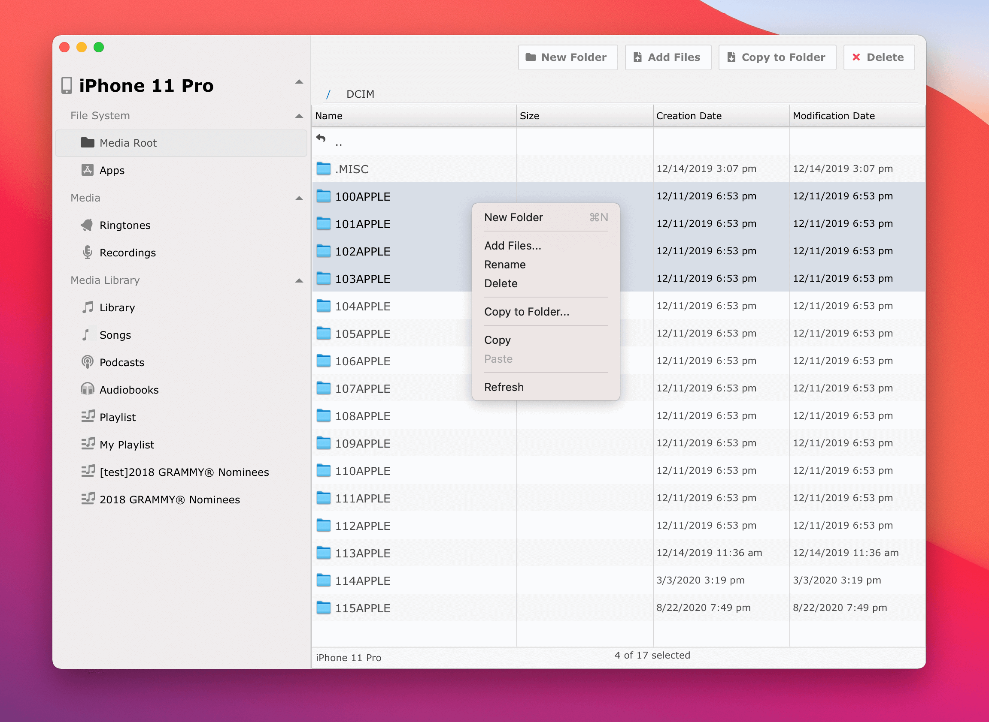Image resolution: width=989 pixels, height=722 pixels.
Task: Click the Ringtones bell icon
Action: coord(87,225)
